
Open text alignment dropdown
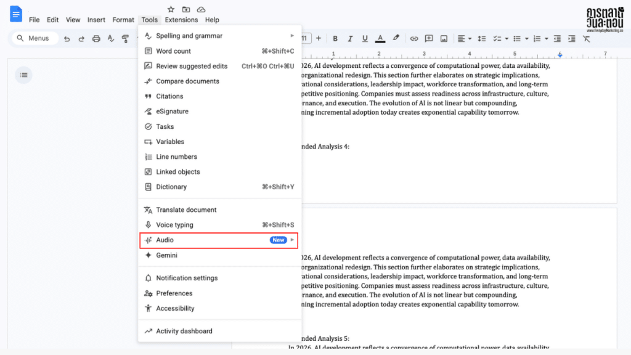464,39
